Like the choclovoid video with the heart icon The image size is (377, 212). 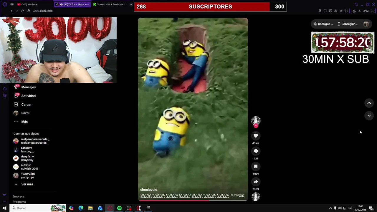tap(256, 136)
